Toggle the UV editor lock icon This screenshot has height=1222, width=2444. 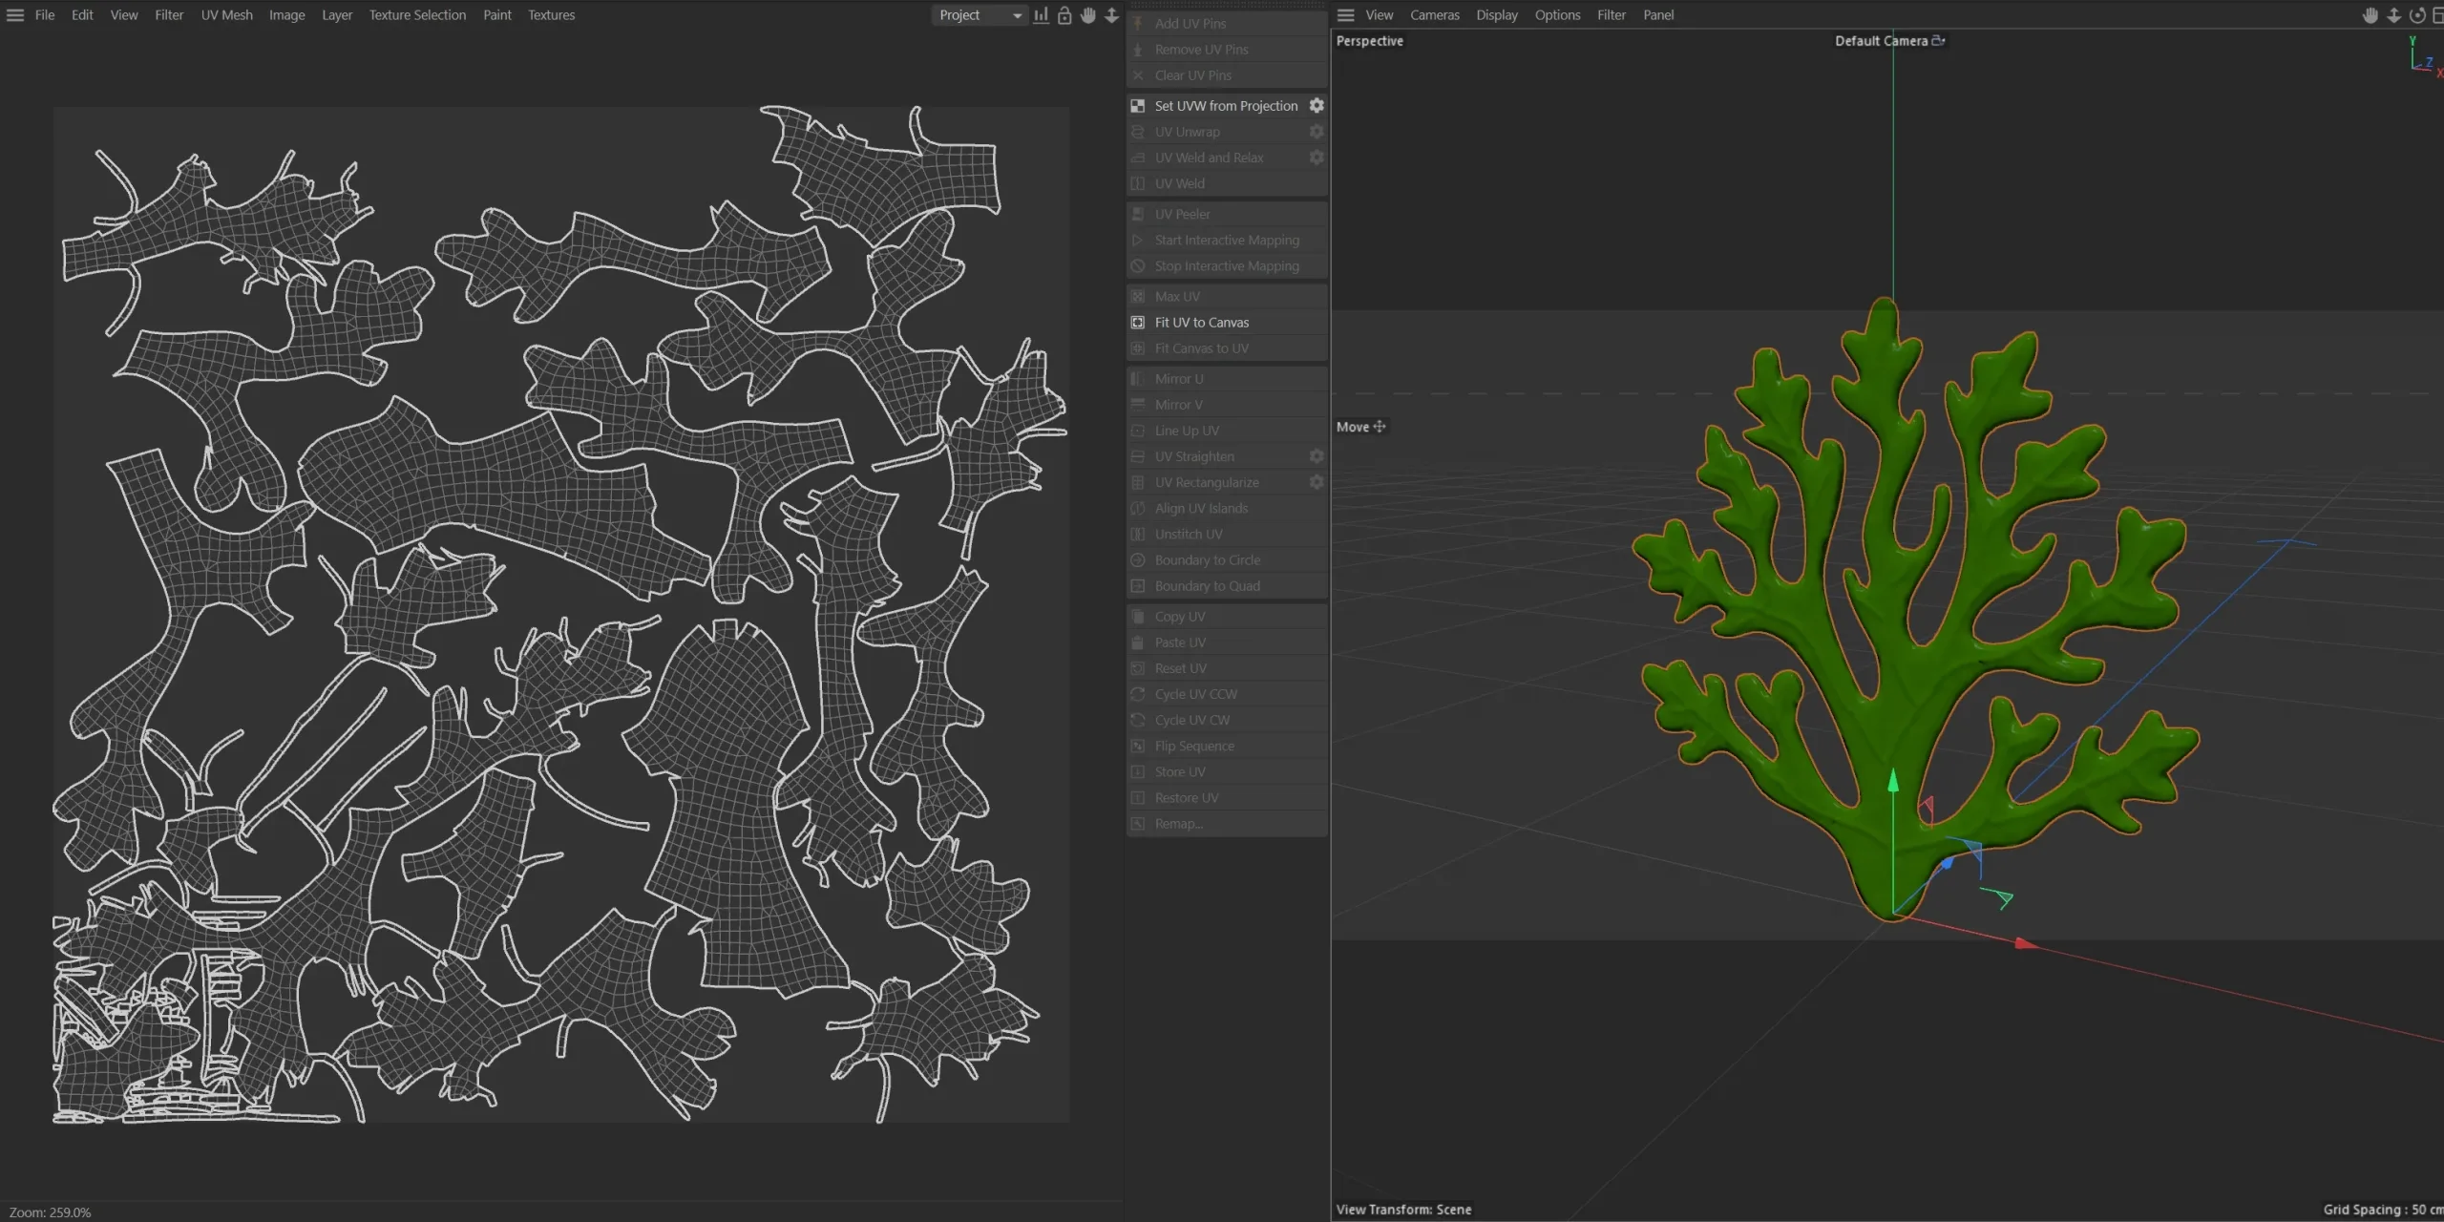click(1064, 15)
